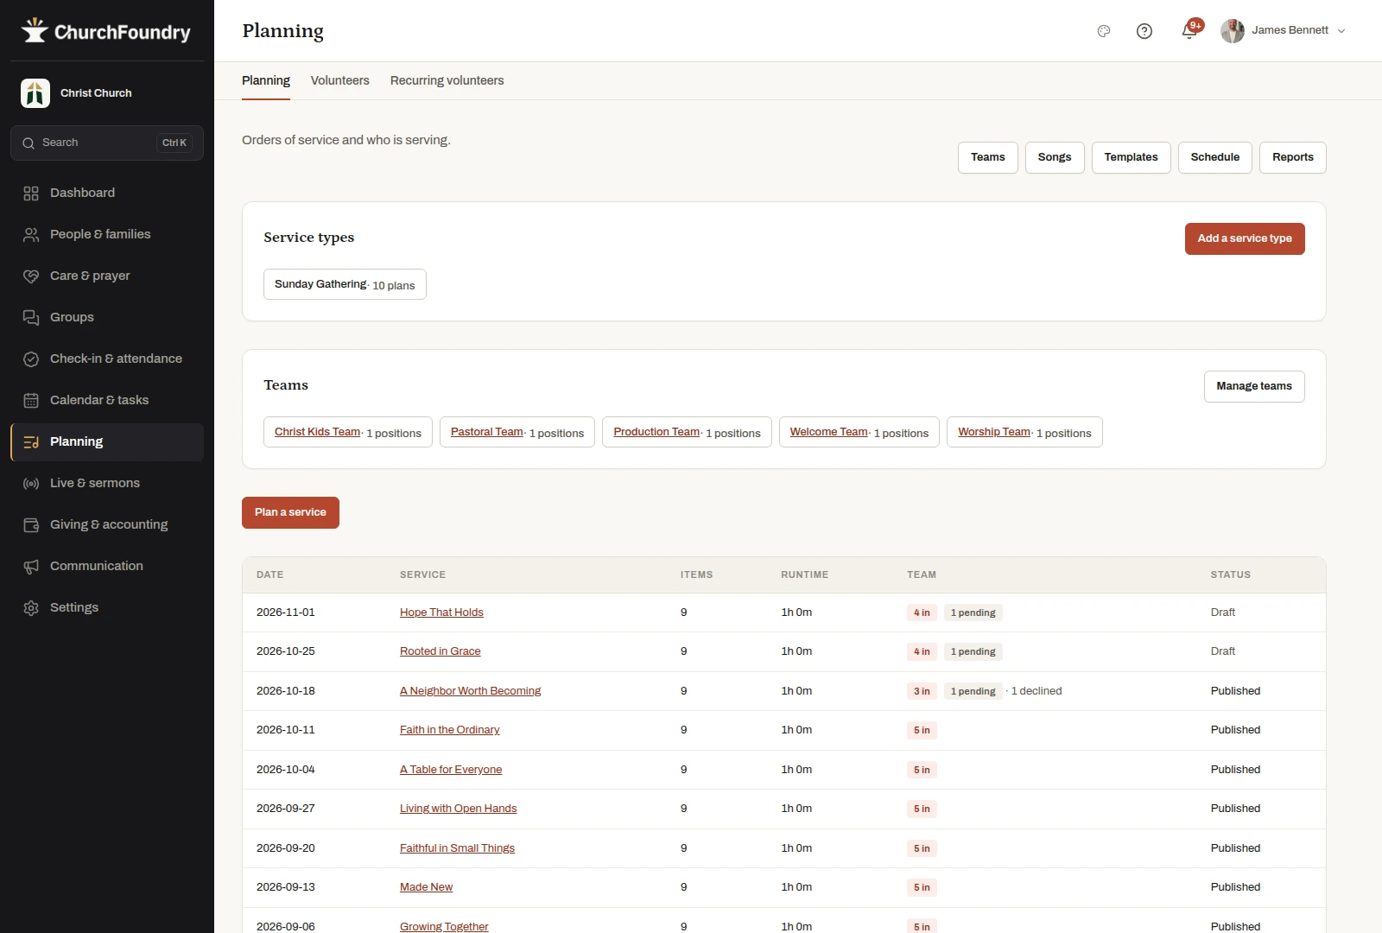The width and height of the screenshot is (1382, 933).
Task: Expand the James Bennett user menu
Action: coord(1284,31)
